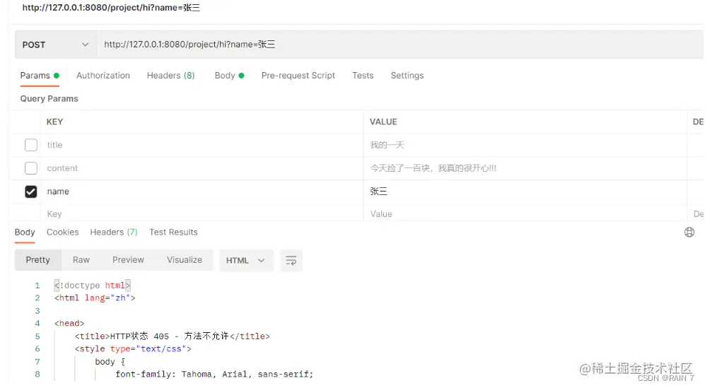Select the response Body tab
Viewport: 705px width, 388px height.
coord(25,233)
